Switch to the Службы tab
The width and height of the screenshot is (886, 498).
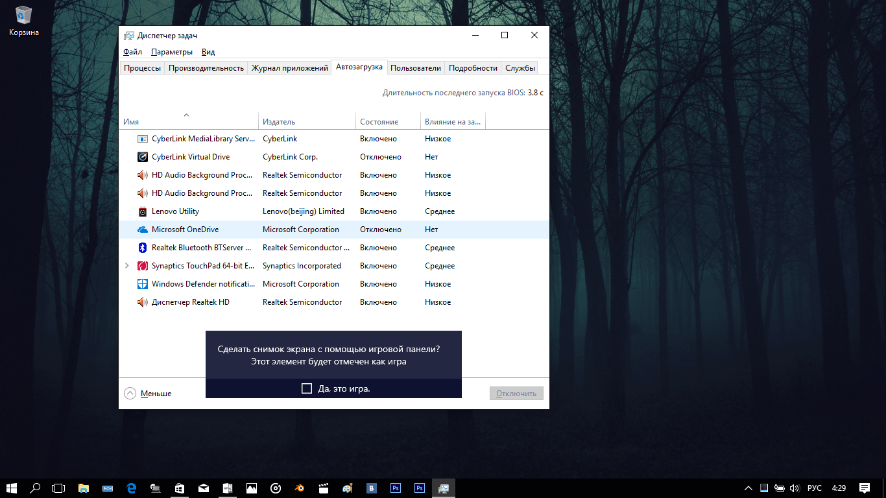click(x=520, y=68)
